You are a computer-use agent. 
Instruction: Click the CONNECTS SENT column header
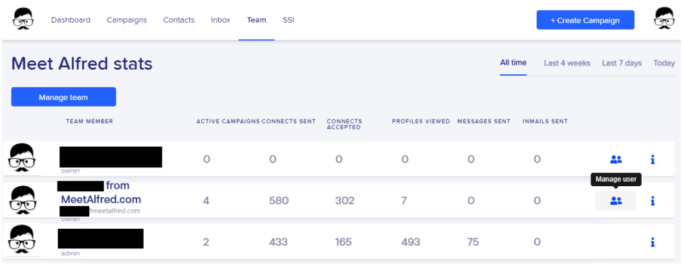point(288,122)
